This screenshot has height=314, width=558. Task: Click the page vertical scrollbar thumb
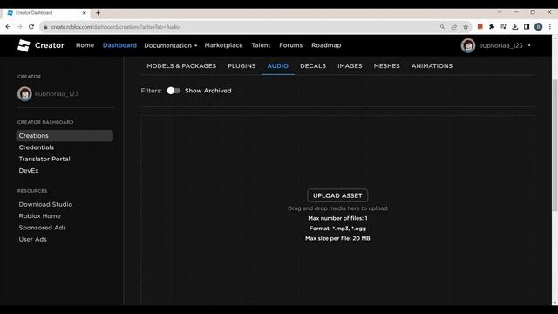tap(555, 146)
